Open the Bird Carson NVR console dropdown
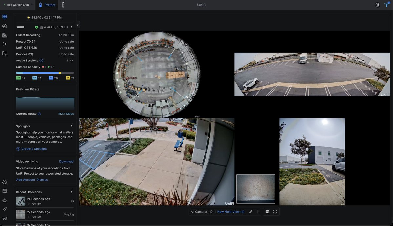 click(x=18, y=5)
